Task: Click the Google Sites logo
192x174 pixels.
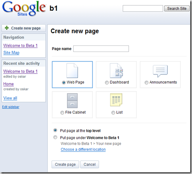Action: pos(24,9)
